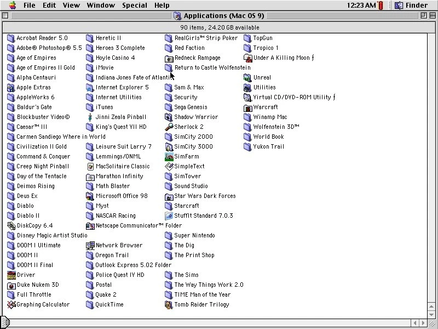The height and width of the screenshot is (329, 438).
Task: Click the 12:23 AM menu bar clock
Action: (361, 5)
